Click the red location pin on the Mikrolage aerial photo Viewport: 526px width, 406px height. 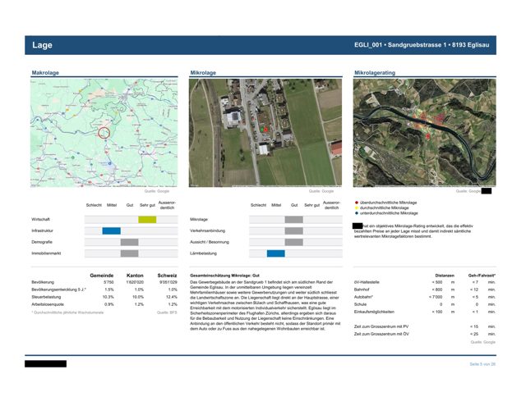(x=266, y=130)
